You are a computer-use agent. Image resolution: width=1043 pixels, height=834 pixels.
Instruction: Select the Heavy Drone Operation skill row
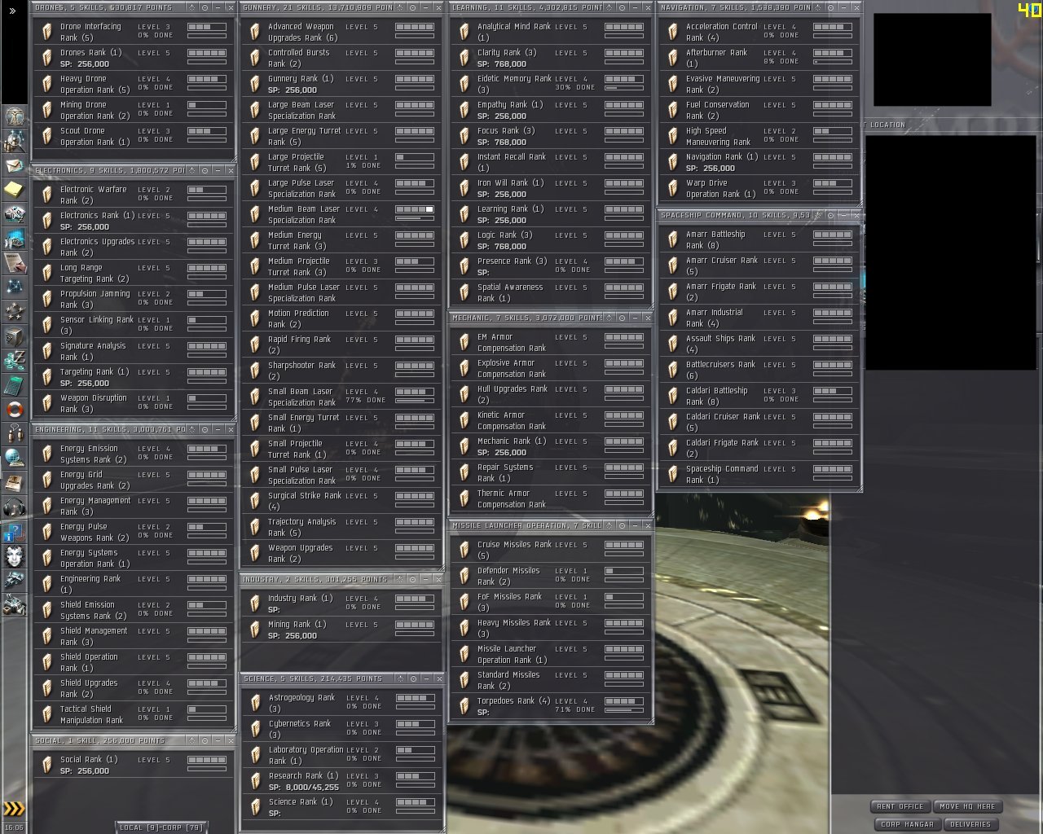[133, 85]
